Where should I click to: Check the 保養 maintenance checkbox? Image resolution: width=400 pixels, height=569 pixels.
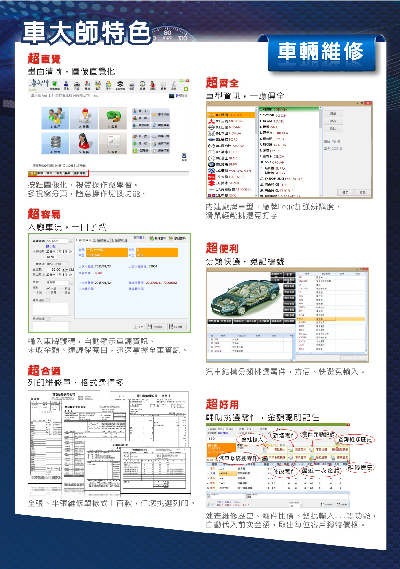point(48,293)
